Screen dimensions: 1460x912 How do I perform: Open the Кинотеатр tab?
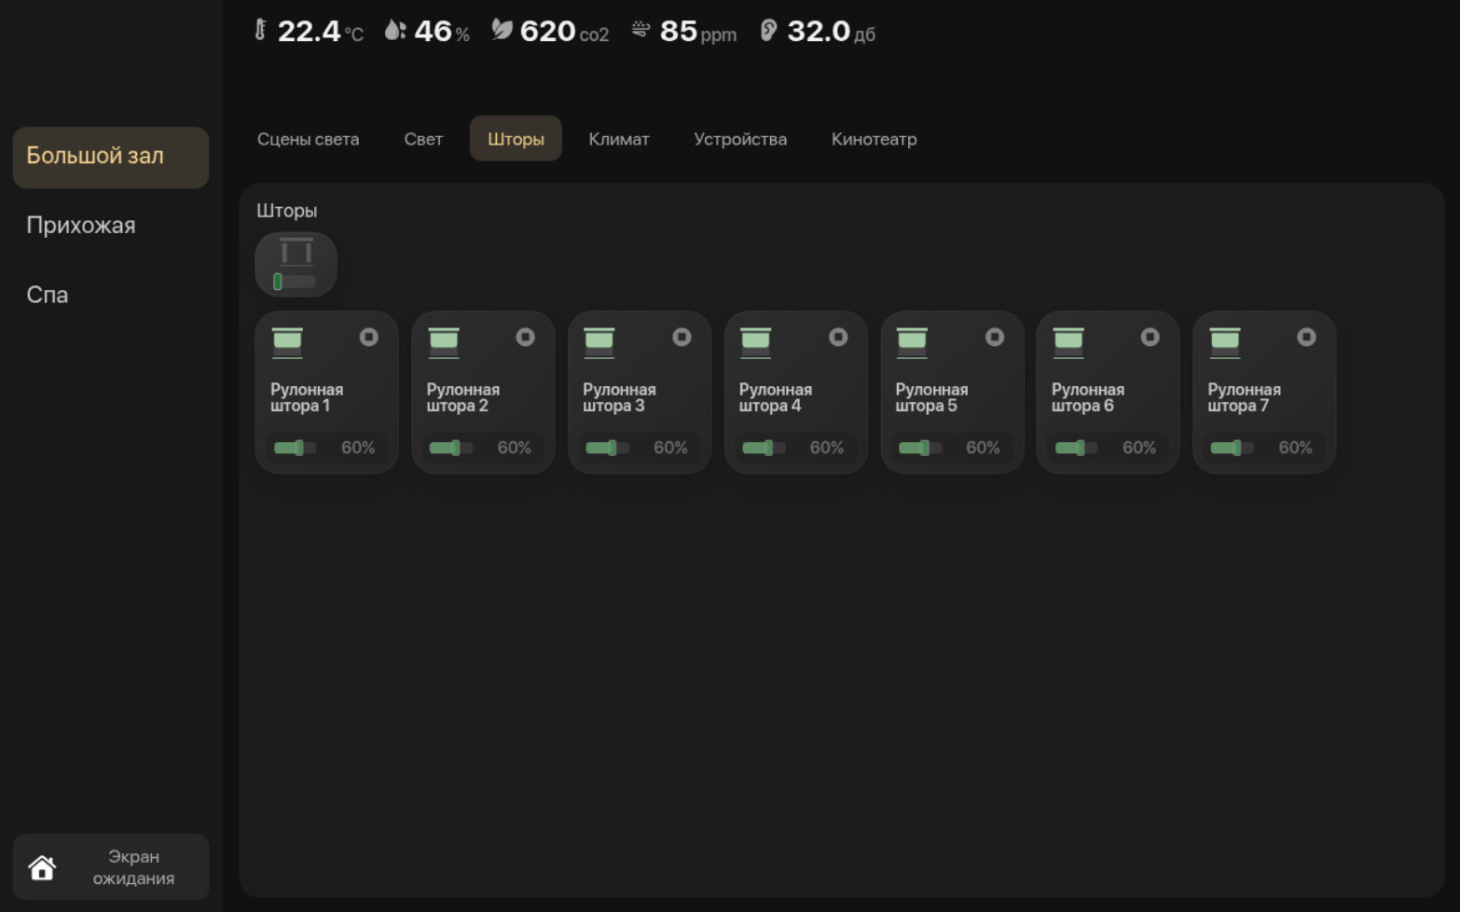[874, 139]
